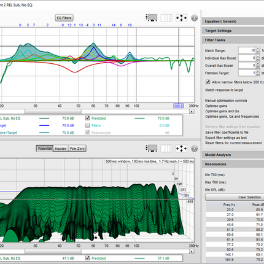Toggle the Resonances trace checkbox

tap(88, 133)
